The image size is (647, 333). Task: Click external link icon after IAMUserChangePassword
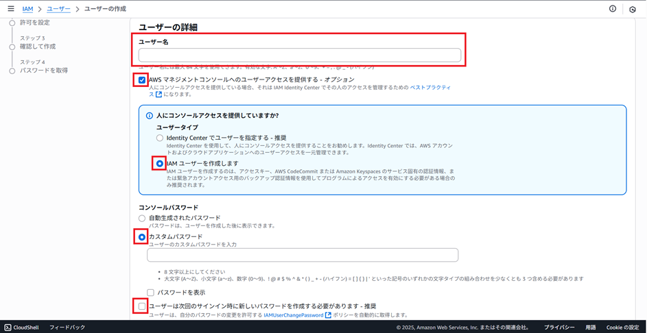coord(328,315)
